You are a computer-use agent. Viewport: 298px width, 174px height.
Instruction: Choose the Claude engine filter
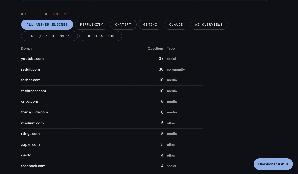[176, 25]
